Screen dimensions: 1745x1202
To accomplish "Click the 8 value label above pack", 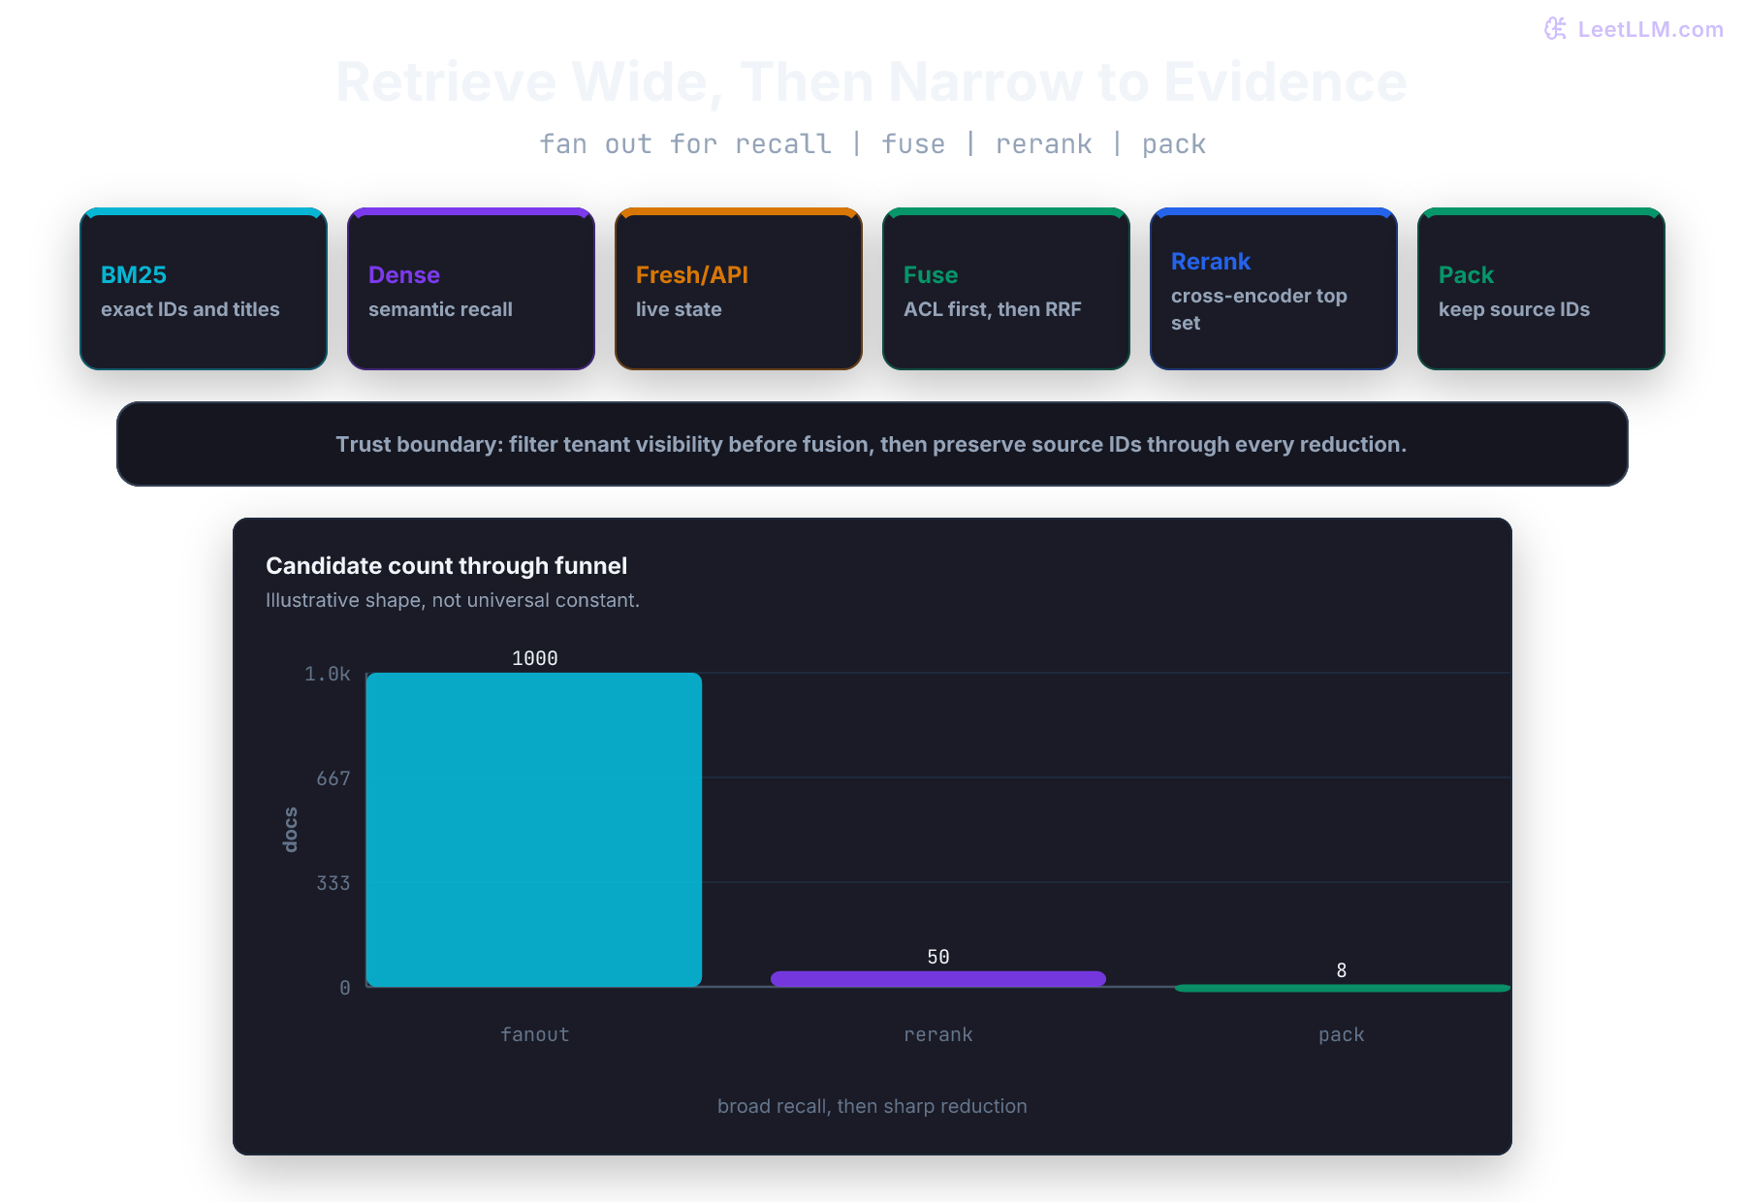I will coord(1342,970).
